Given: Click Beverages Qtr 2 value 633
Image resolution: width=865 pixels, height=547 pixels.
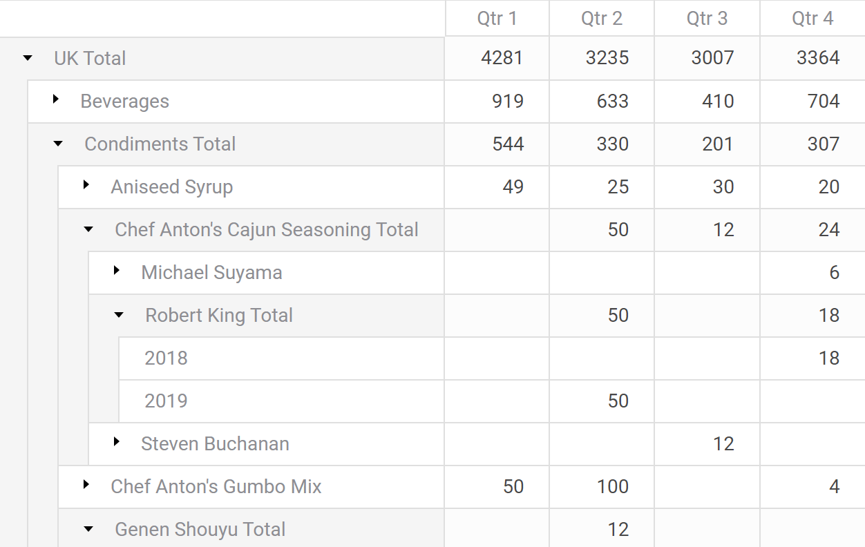Looking at the screenshot, I should [x=612, y=102].
